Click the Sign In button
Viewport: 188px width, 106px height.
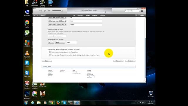click(42, 15)
